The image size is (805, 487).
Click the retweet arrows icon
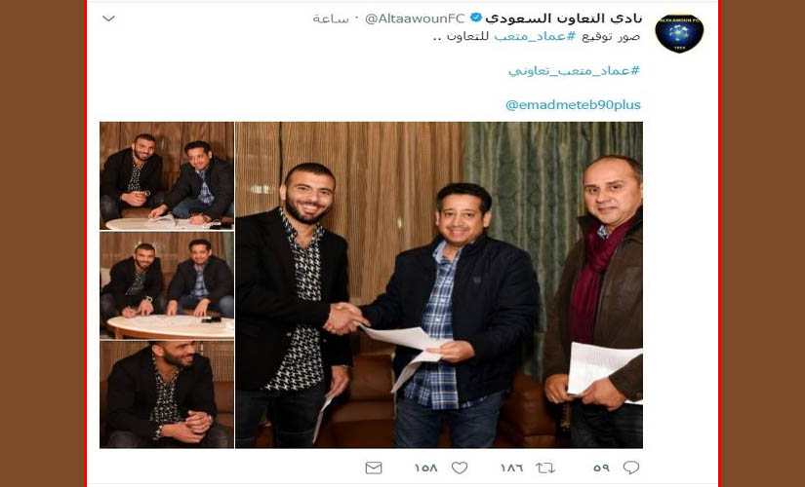pyautogui.click(x=545, y=468)
